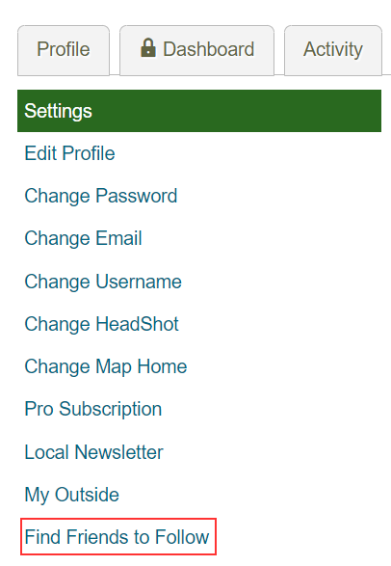
Task: Select the Activity tab
Action: 333,50
